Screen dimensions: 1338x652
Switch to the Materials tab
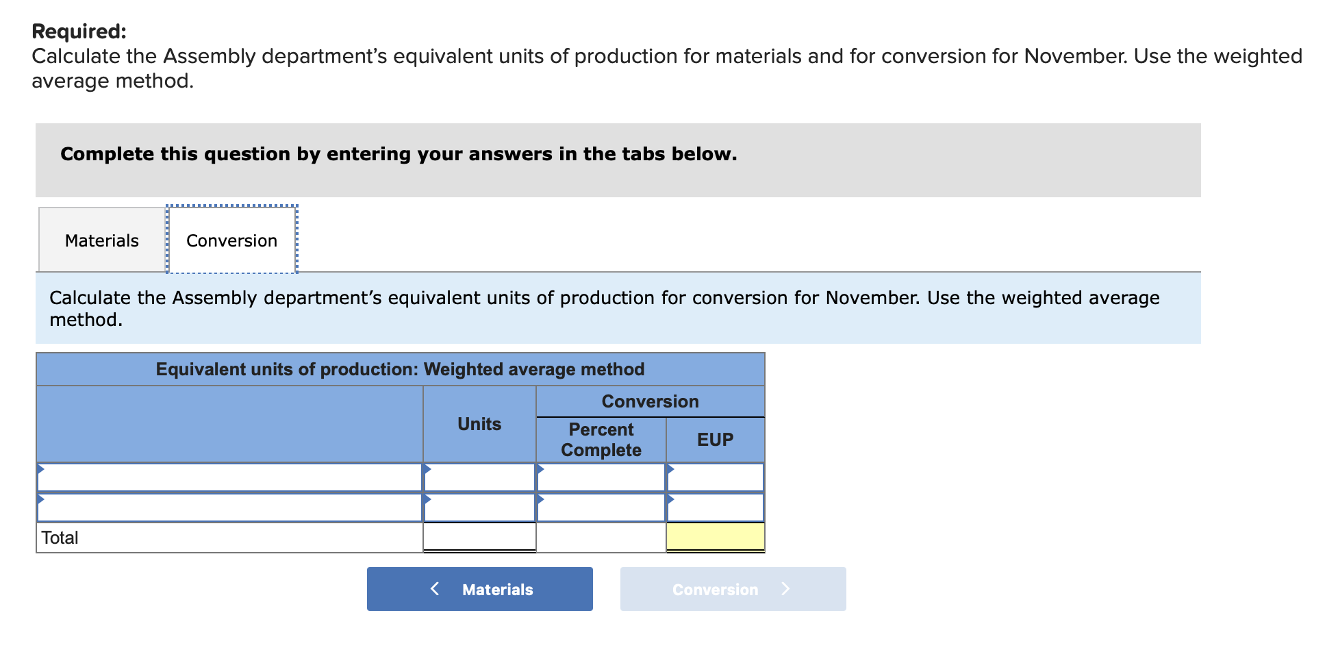[102, 240]
